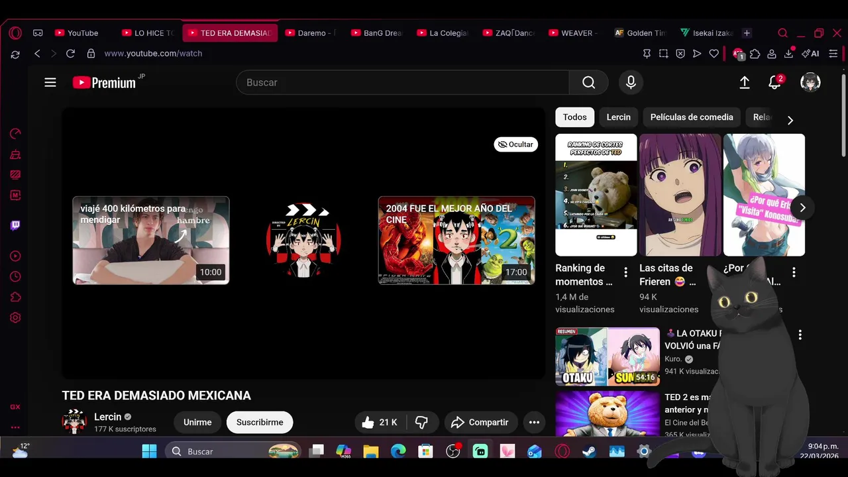Expand the sidebar three-dots more menu
This screenshot has width=848, height=477.
(x=15, y=427)
